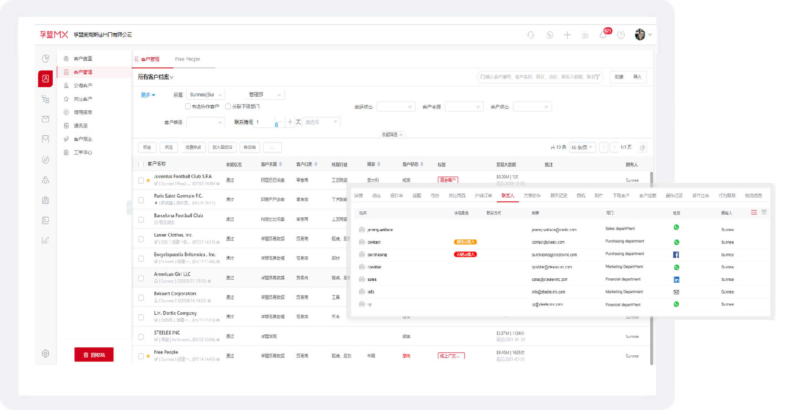Click the plus stepper beside 联系情况 days
This screenshot has width=804, height=410.
click(x=290, y=122)
